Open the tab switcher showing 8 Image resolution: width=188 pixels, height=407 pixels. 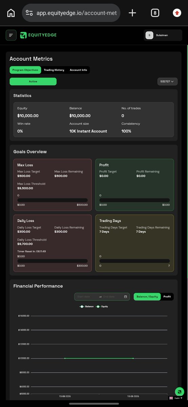coord(155,13)
